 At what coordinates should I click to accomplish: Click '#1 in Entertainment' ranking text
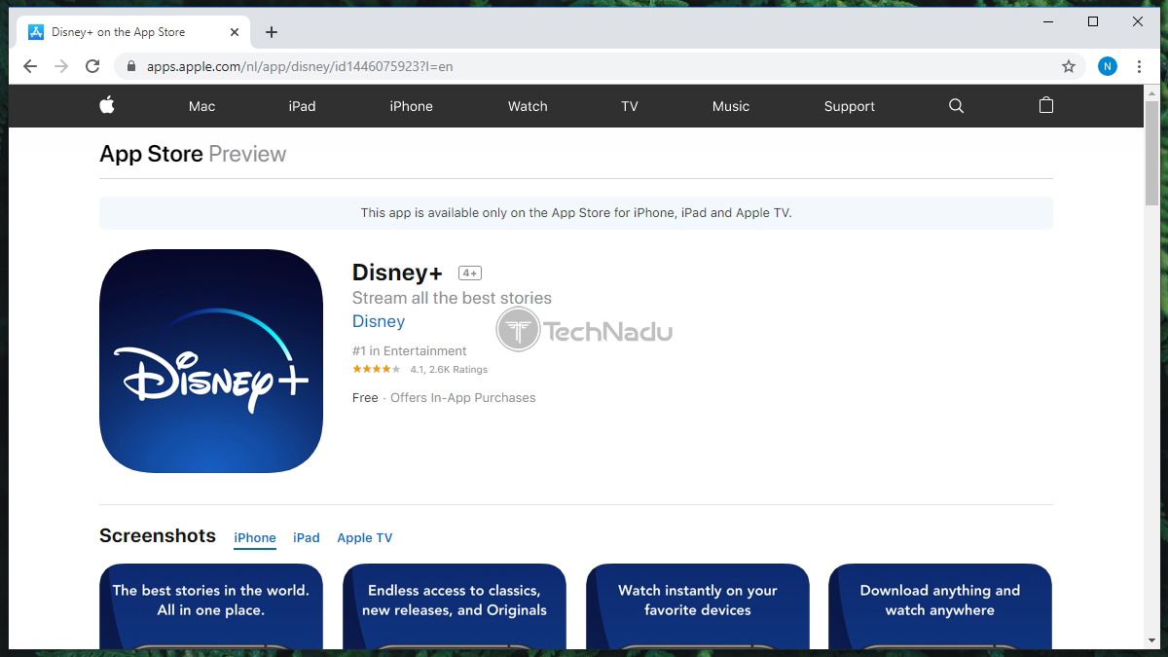point(410,351)
